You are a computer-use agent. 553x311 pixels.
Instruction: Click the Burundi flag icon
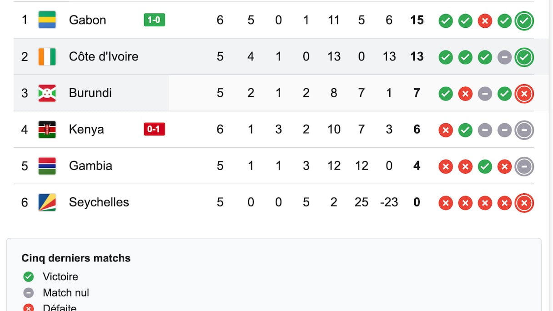[47, 93]
